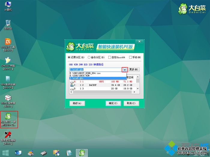210x157 pixels.
Task: Click the M: drive icon in partition list
Action: point(72,82)
